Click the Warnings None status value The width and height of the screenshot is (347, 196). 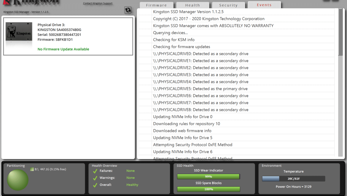point(130,178)
